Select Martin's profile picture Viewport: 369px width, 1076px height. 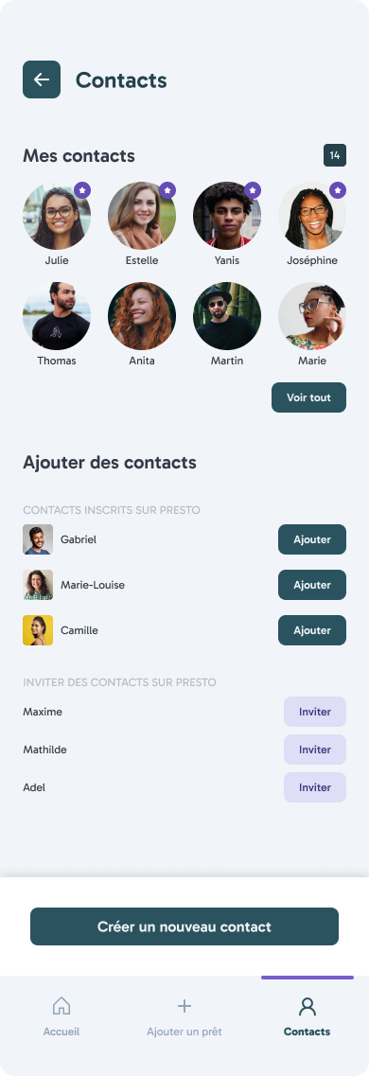(227, 316)
